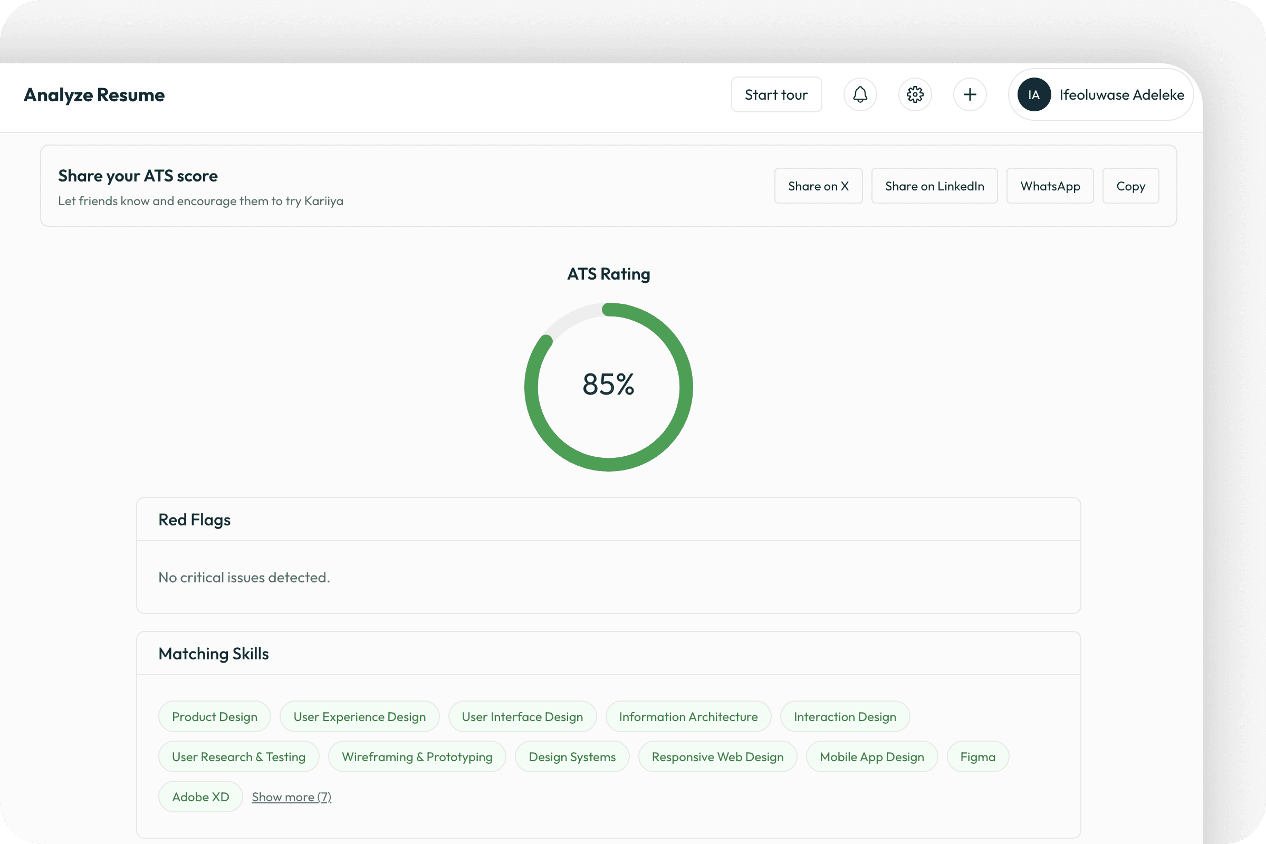This screenshot has width=1266, height=844.
Task: Share score via WhatsApp
Action: point(1050,186)
